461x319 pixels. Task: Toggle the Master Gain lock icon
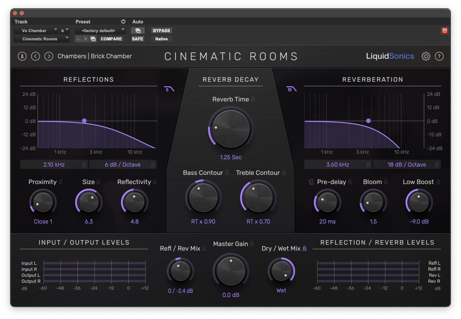tap(252, 243)
